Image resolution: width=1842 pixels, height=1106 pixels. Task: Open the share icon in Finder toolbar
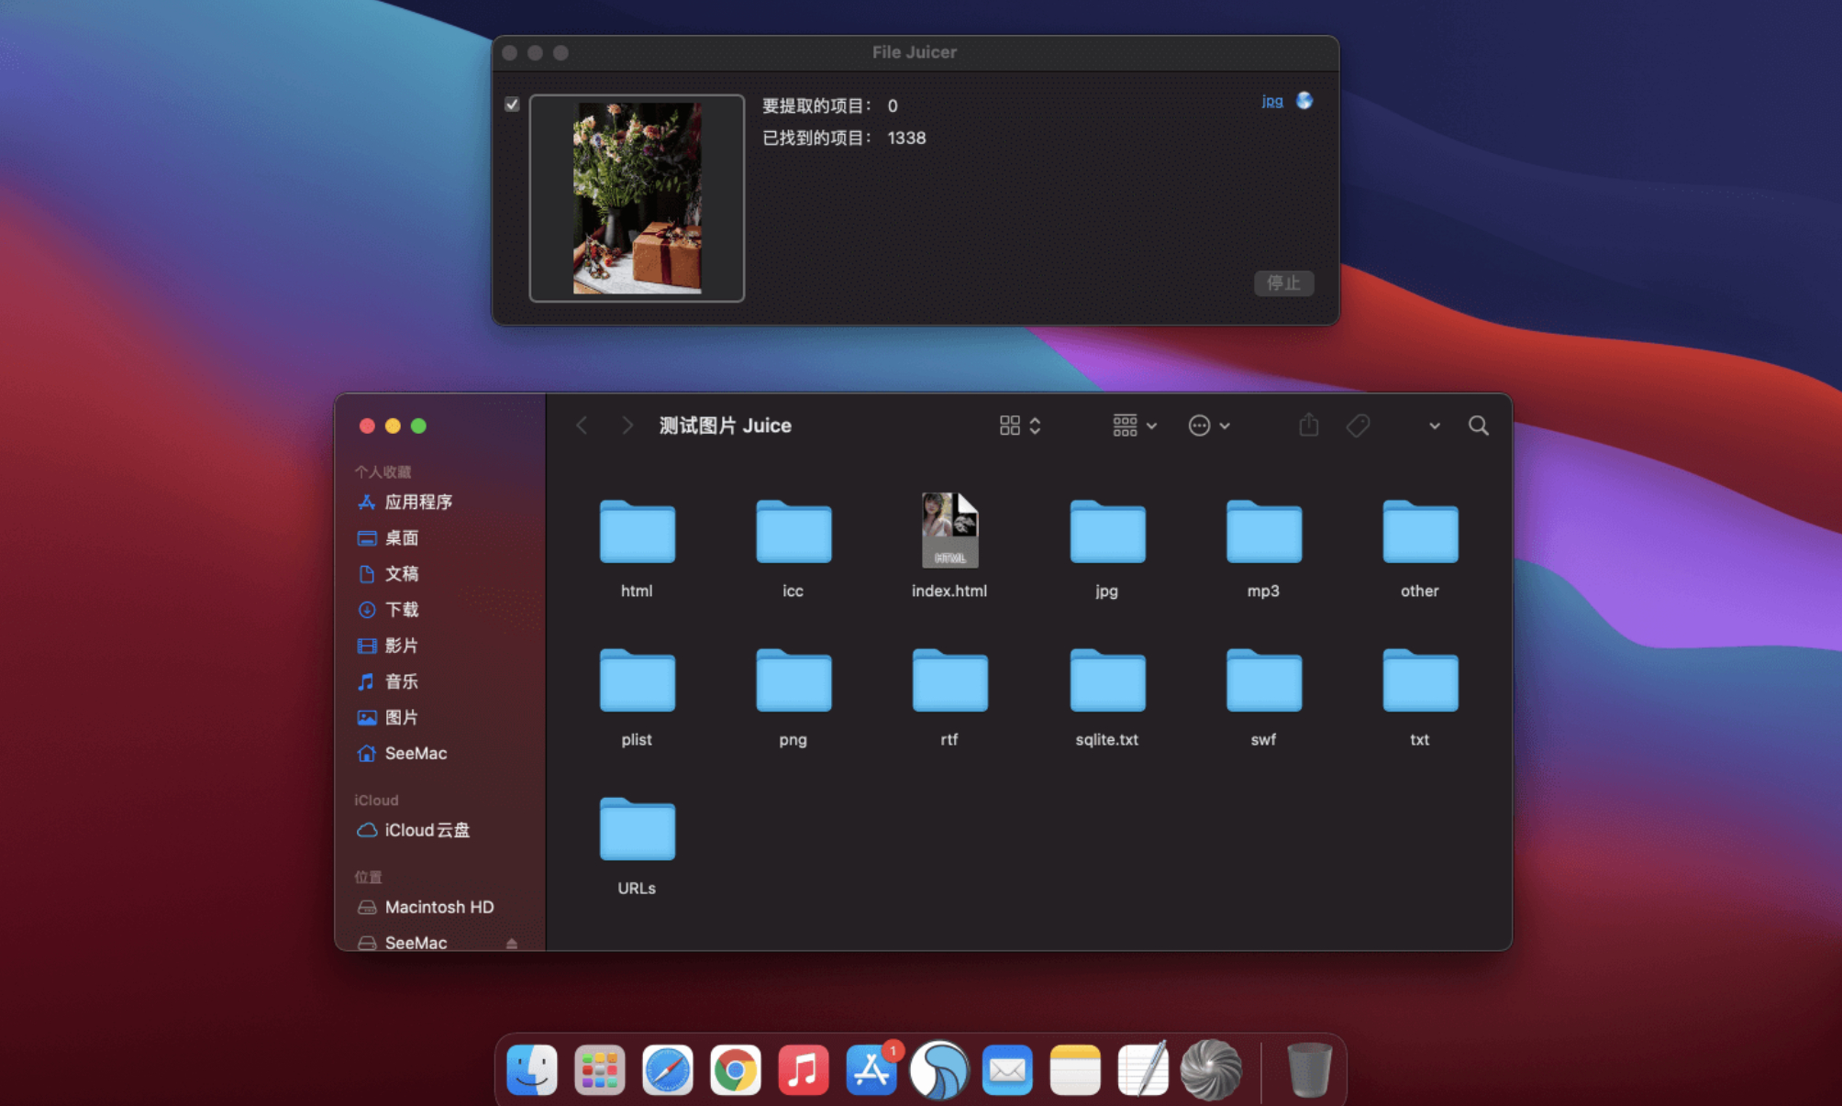pyautogui.click(x=1308, y=426)
